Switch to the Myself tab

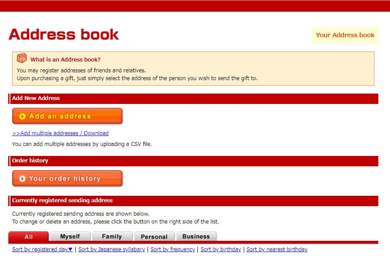pyautogui.click(x=70, y=236)
